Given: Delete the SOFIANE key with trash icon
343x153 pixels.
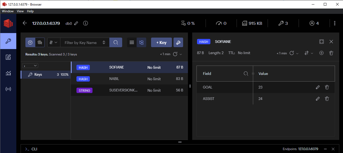Looking at the screenshot, I should pos(331,53).
